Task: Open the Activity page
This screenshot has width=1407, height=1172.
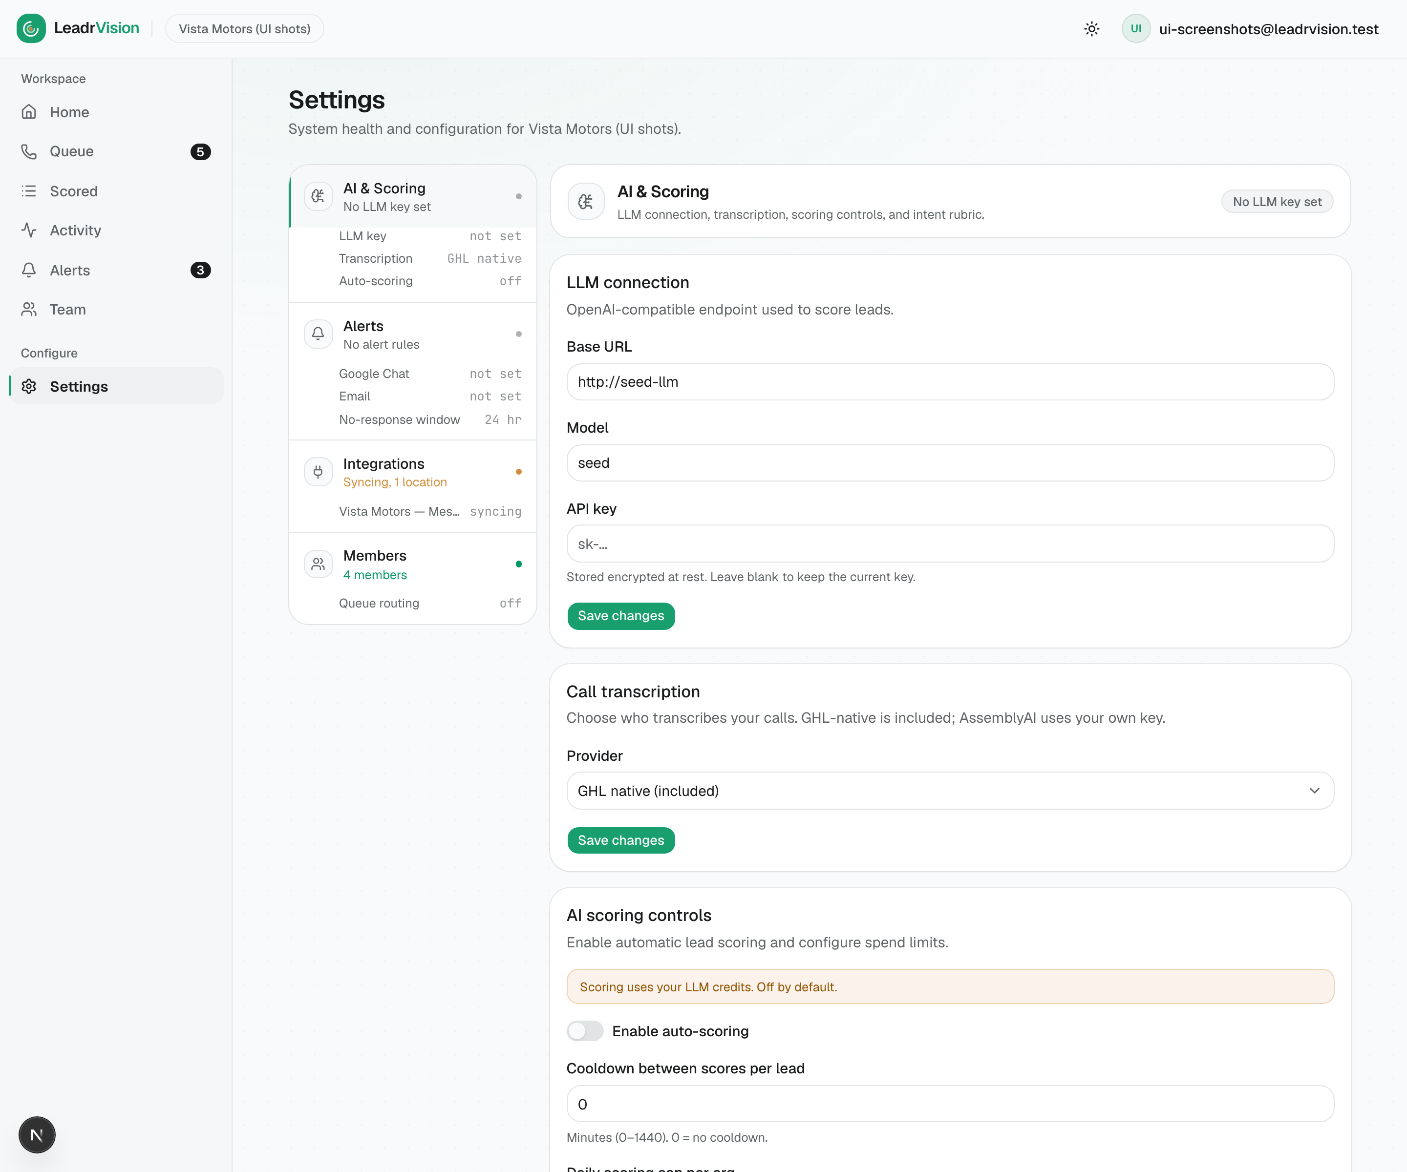Action: (x=116, y=230)
